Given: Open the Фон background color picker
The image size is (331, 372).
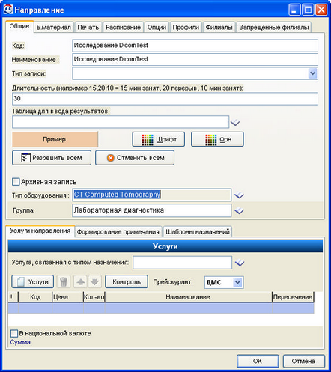Looking at the screenshot, I should [x=217, y=139].
